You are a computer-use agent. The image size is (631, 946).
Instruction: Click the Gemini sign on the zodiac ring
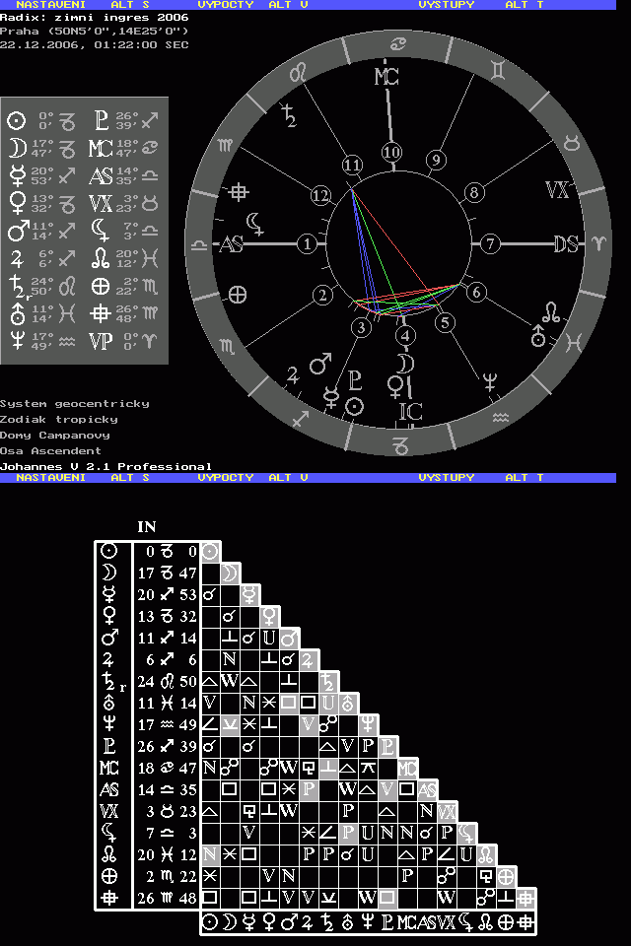click(502, 70)
